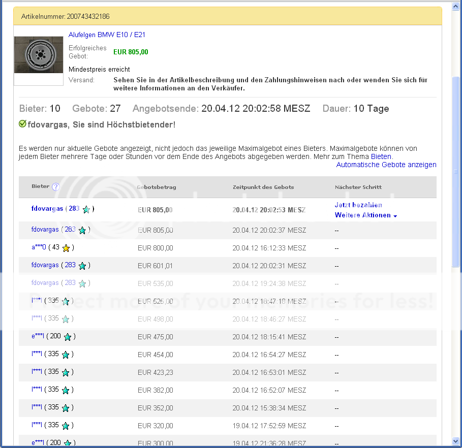Open the help tooltip next to Bieter header
Screen dimensions: 462x448
tap(56, 187)
